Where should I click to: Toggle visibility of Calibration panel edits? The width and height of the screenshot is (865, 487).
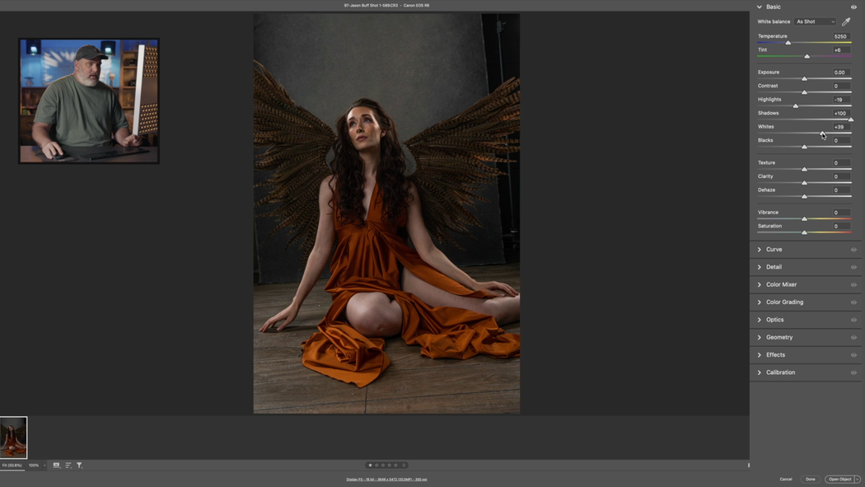[x=853, y=372]
